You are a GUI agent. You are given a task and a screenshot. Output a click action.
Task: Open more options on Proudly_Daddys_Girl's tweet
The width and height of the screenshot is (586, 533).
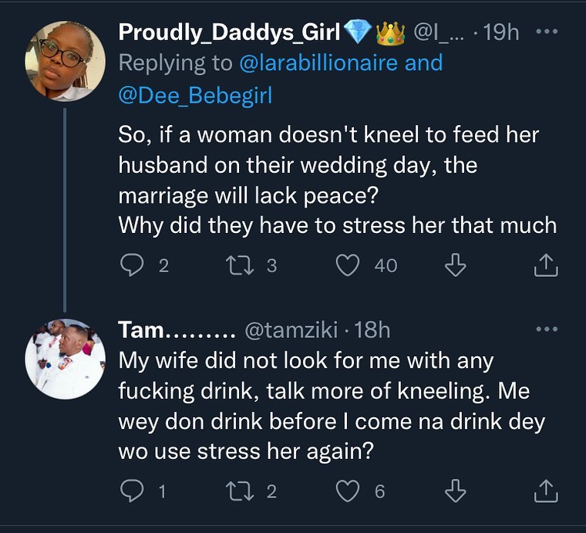tap(545, 33)
